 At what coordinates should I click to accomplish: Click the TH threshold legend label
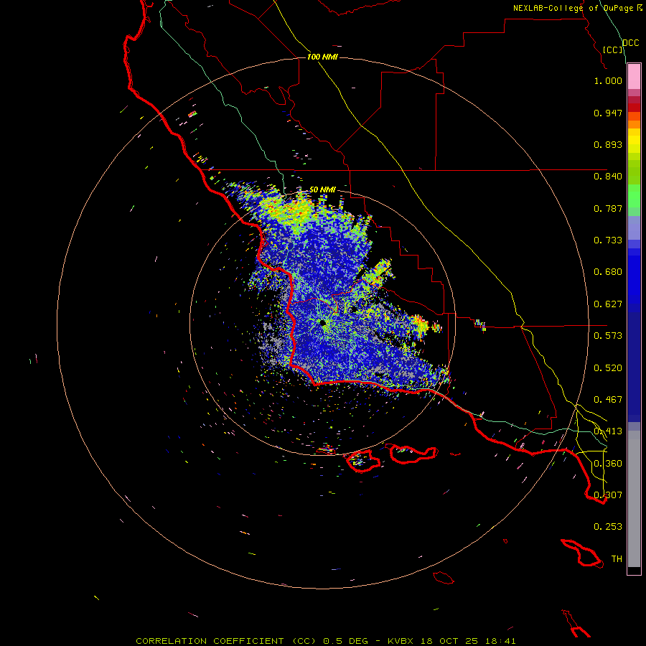(x=617, y=559)
